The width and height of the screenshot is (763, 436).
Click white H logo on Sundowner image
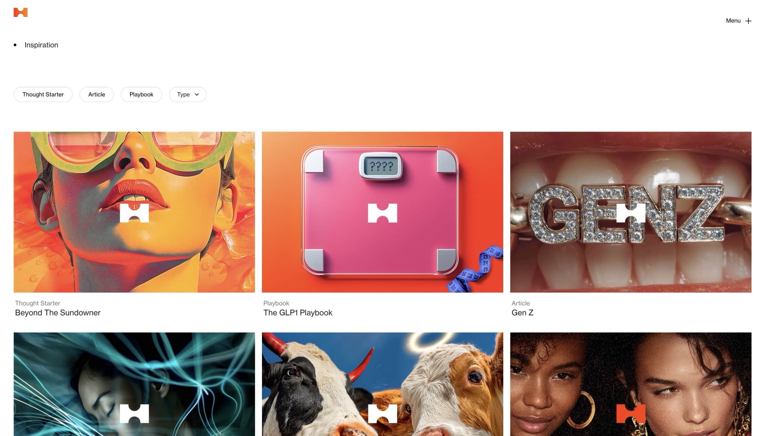(134, 213)
